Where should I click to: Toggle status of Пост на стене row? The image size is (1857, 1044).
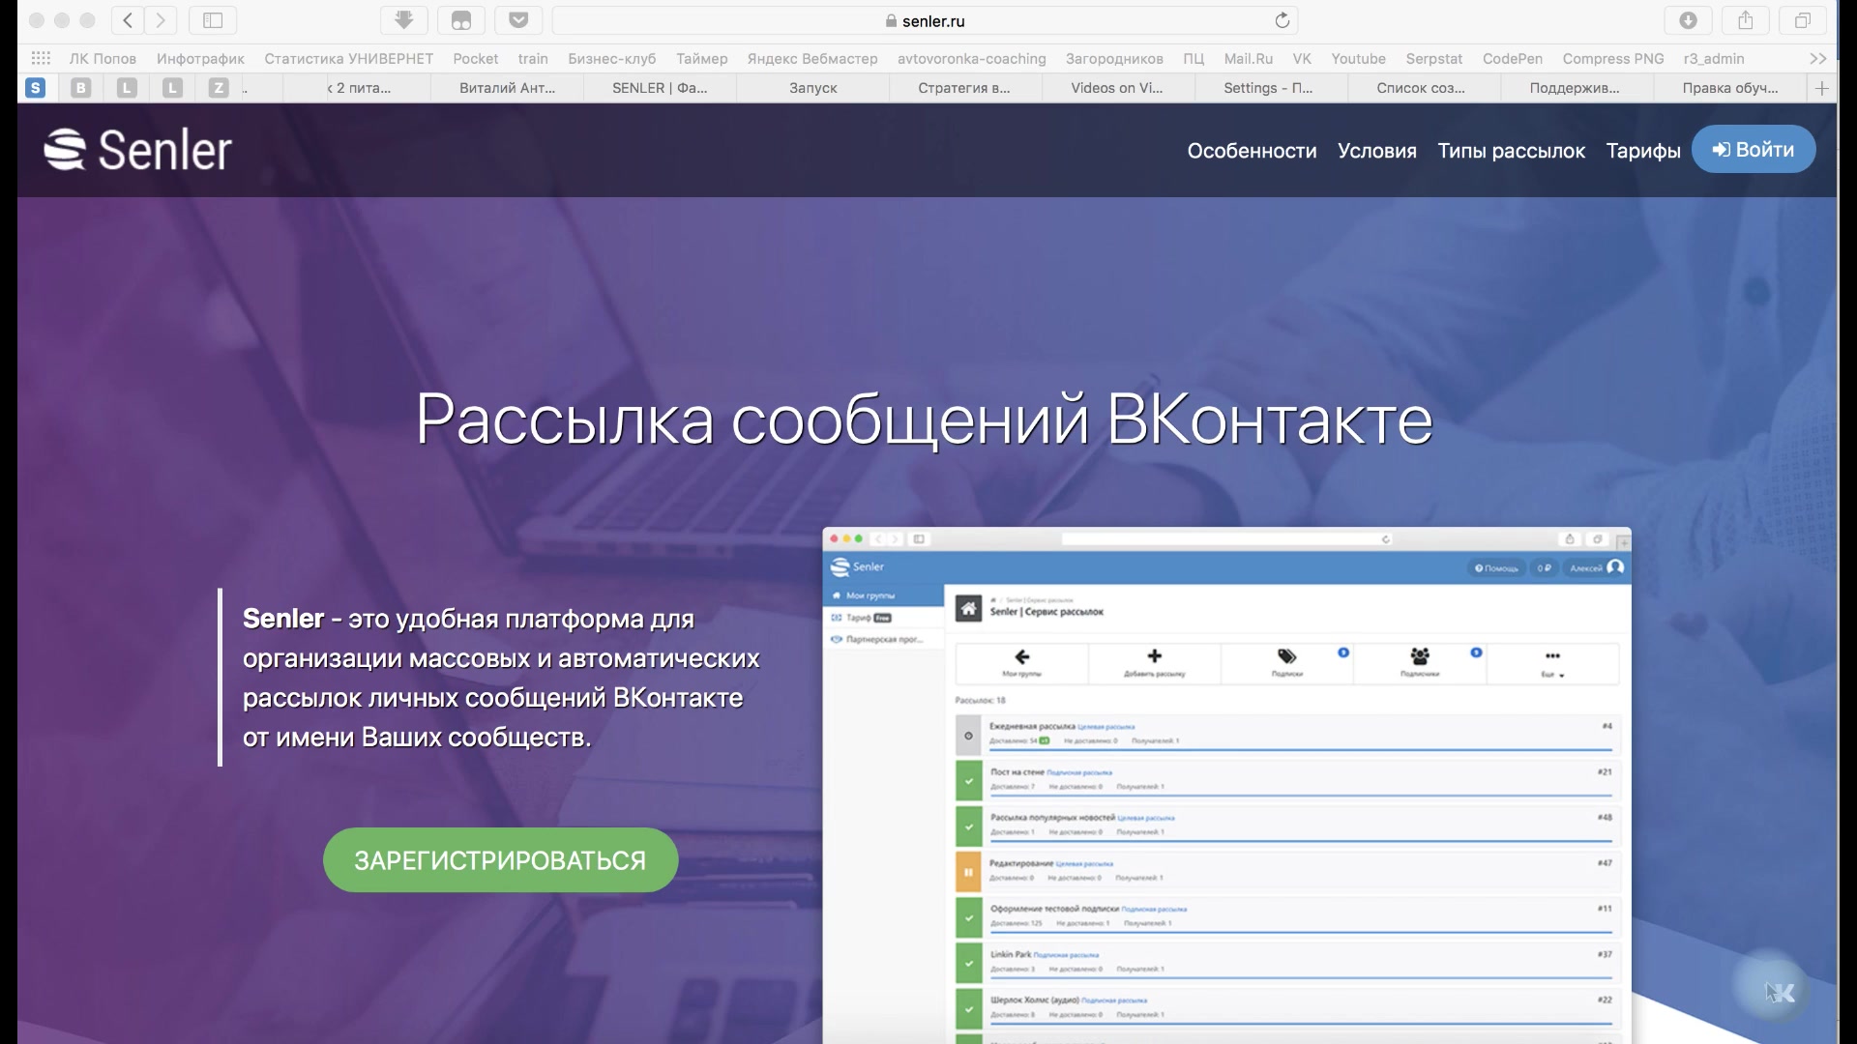[968, 779]
